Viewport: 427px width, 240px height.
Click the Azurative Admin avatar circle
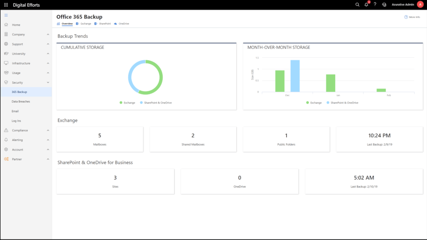[419, 5]
